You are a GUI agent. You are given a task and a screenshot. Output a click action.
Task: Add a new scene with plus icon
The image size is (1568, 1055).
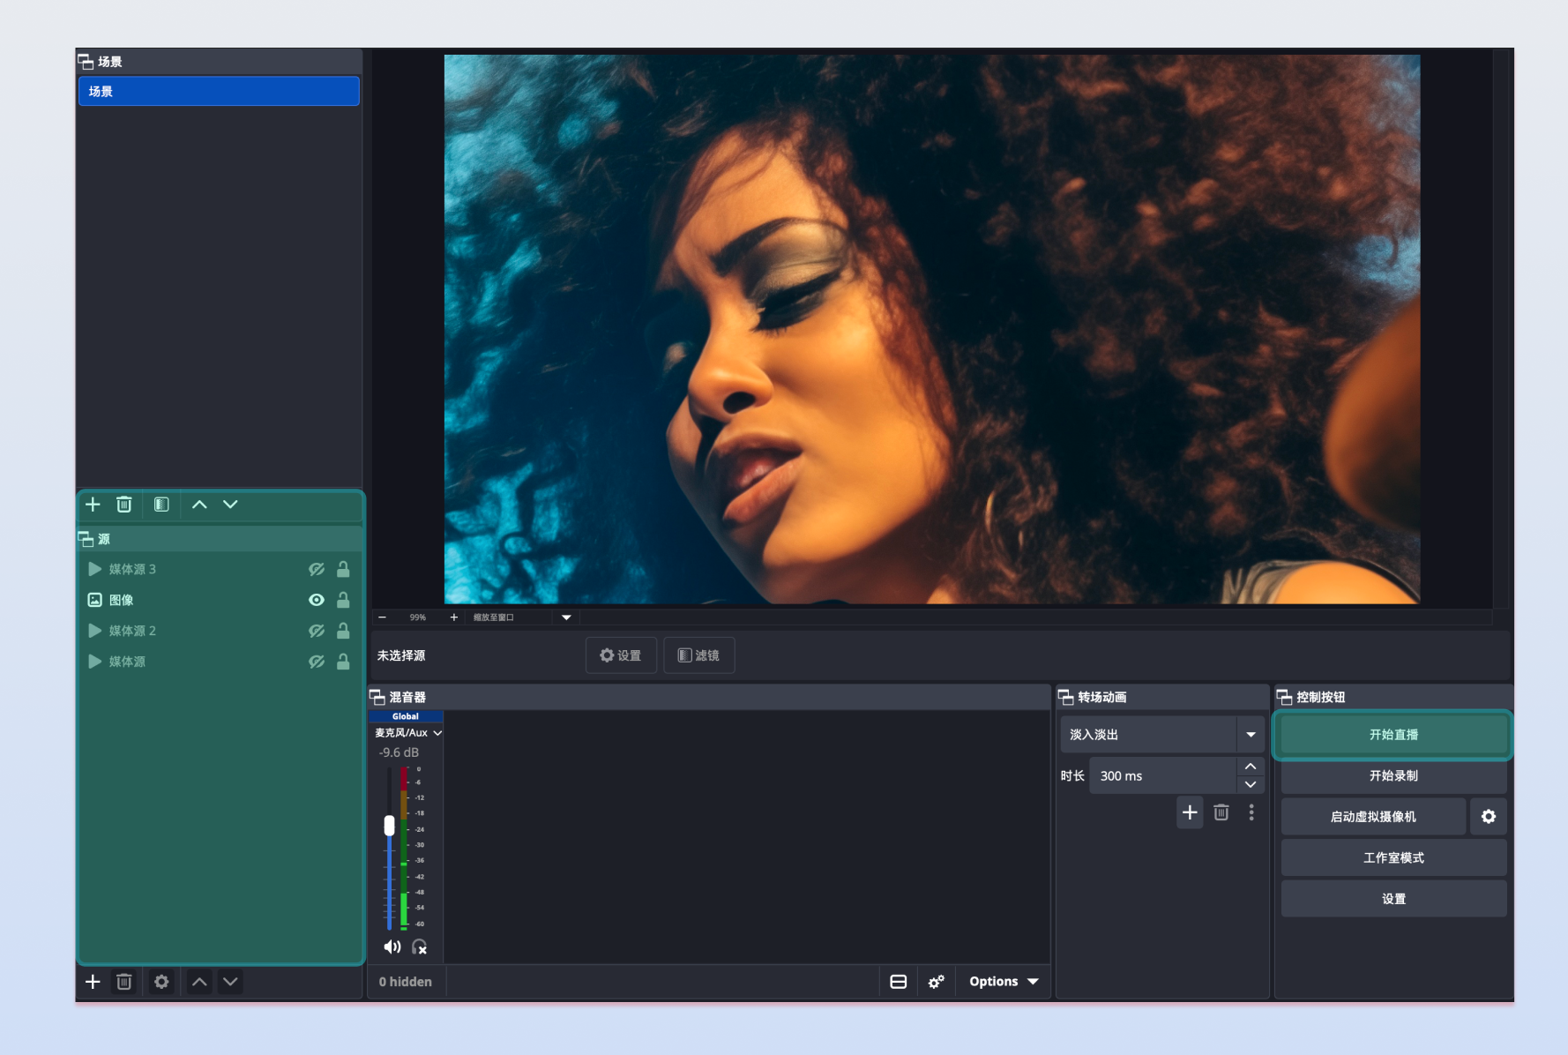click(93, 505)
